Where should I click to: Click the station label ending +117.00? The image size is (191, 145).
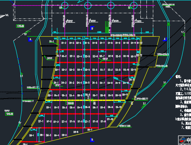pos(125,126)
